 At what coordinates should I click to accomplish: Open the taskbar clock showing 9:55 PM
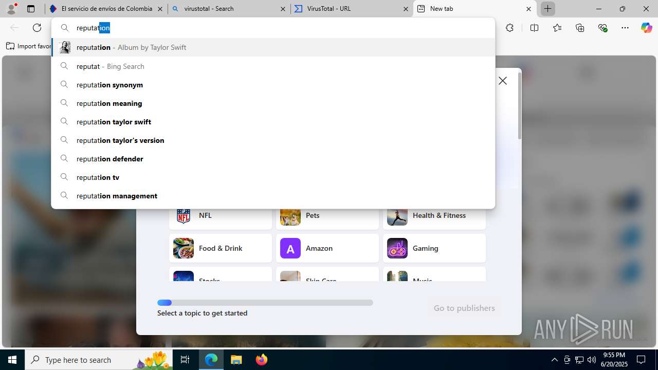[614, 360]
